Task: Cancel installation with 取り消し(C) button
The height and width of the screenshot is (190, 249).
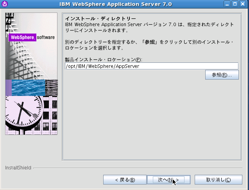Action: tap(218, 180)
